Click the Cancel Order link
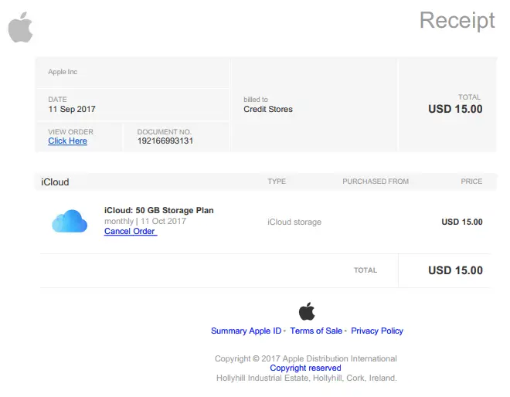The width and height of the screenshot is (510, 397). (131, 231)
